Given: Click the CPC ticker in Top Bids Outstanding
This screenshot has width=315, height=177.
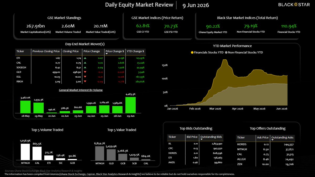Looking at the screenshot, I should point(171,149).
